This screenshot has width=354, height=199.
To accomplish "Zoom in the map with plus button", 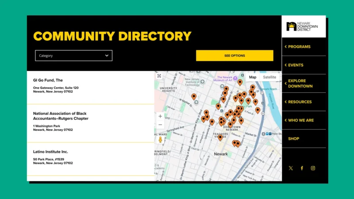I will pyautogui.click(x=160, y=116).
